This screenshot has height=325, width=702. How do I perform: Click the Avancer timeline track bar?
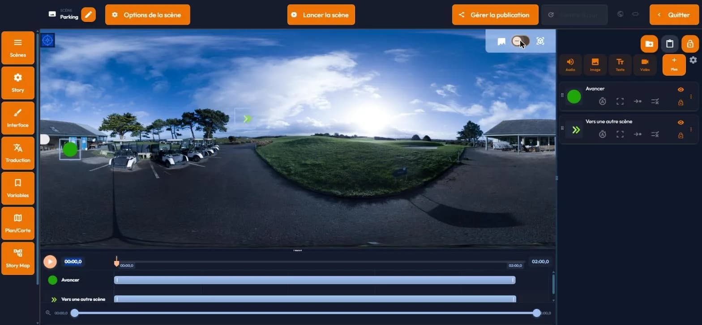pyautogui.click(x=315, y=280)
